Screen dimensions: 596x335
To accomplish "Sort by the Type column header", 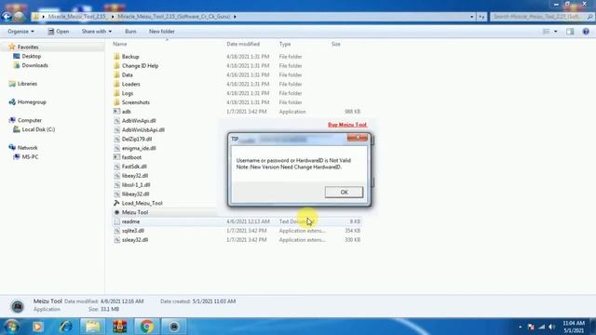I will point(285,44).
